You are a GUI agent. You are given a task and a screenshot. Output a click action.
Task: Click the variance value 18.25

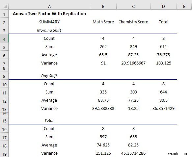[x=133, y=108]
